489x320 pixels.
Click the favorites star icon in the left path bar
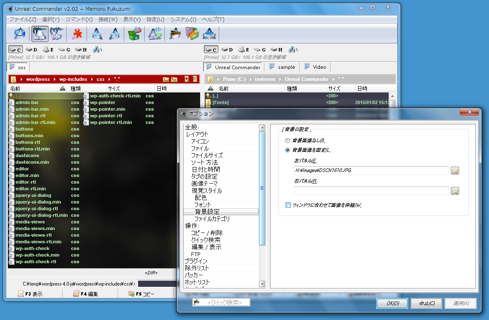click(186, 79)
